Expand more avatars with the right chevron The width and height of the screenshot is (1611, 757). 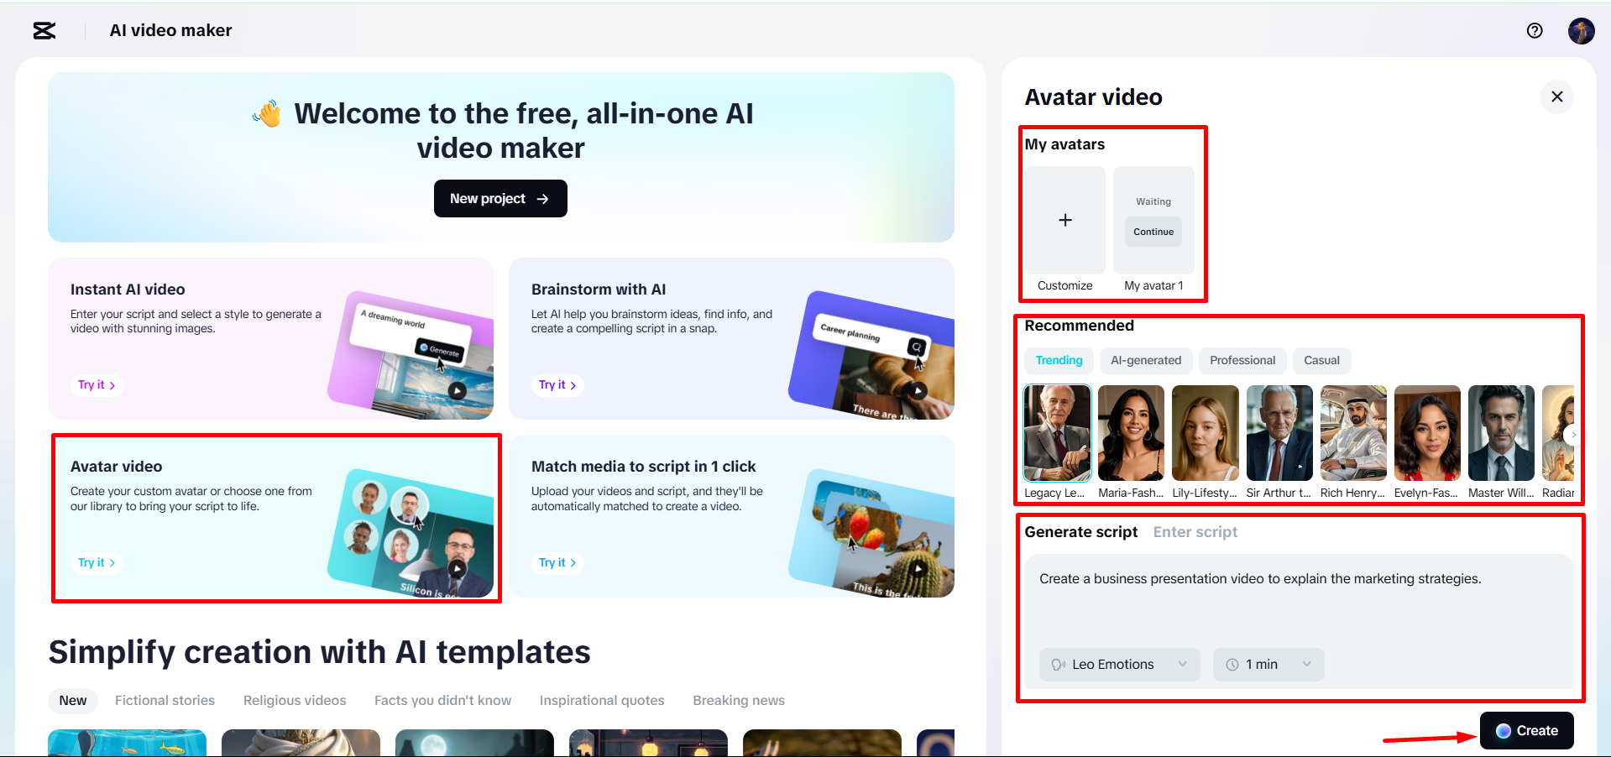click(x=1573, y=435)
